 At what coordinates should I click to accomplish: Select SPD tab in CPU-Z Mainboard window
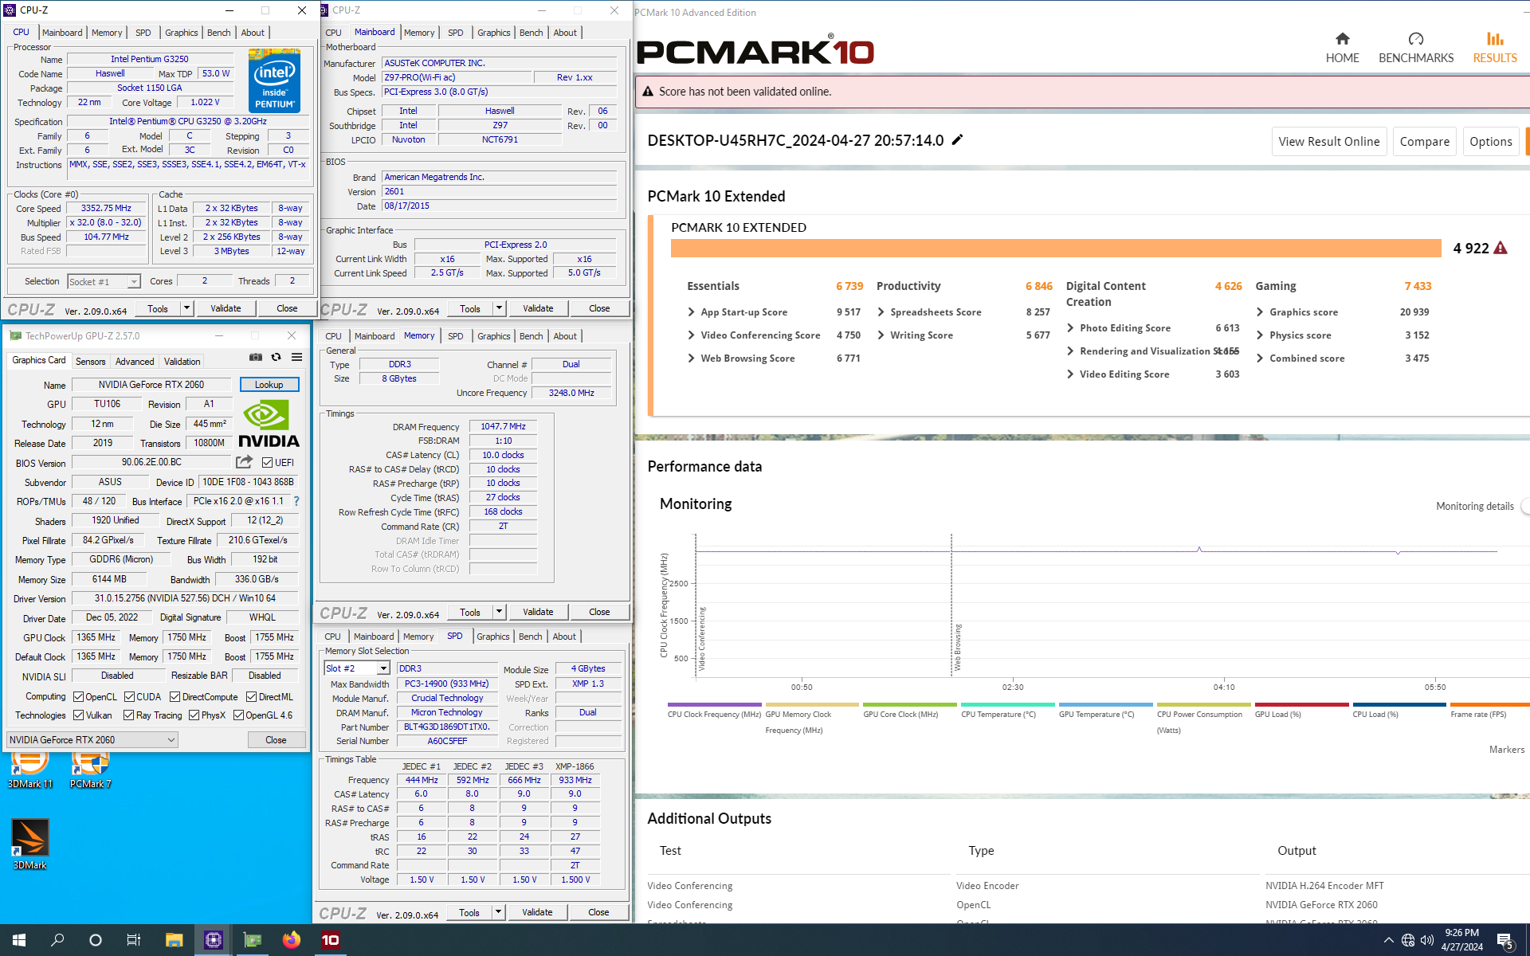(455, 33)
